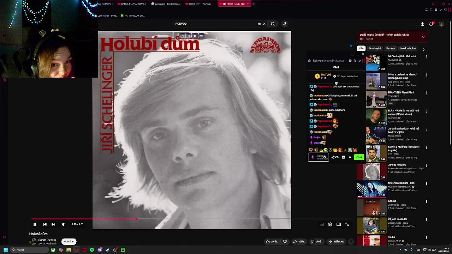Open chat identity icon beside infinity symbol
Viewport: 452px width, 254px height.
[333, 157]
